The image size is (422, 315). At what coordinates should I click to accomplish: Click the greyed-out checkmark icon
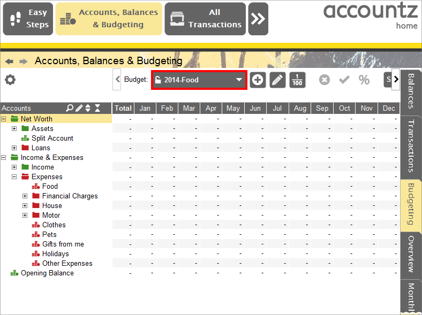[344, 80]
